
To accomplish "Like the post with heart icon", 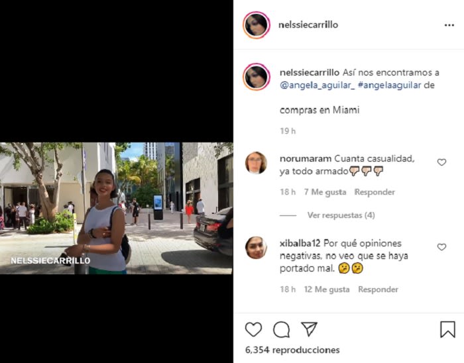I will pos(254,329).
